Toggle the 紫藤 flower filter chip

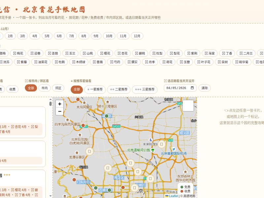pos(22,62)
